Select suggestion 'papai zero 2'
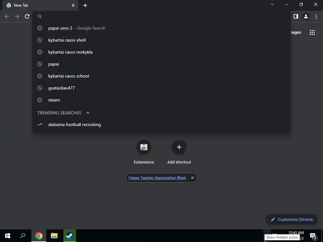 click(x=161, y=28)
